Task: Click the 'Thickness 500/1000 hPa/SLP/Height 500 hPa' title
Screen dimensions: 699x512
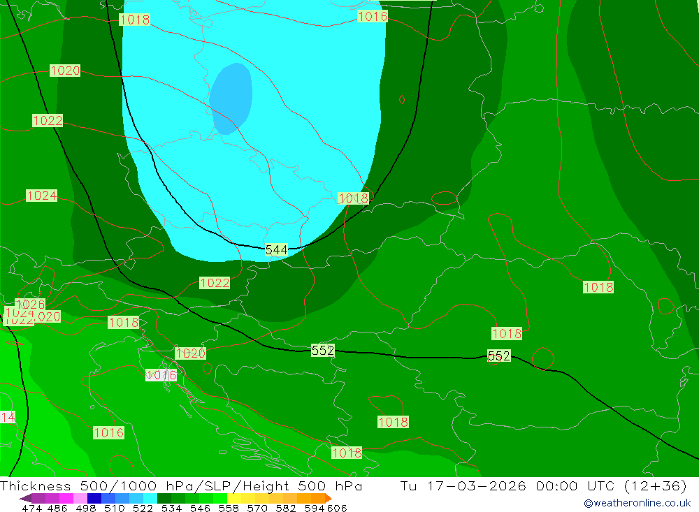Action: (181, 485)
